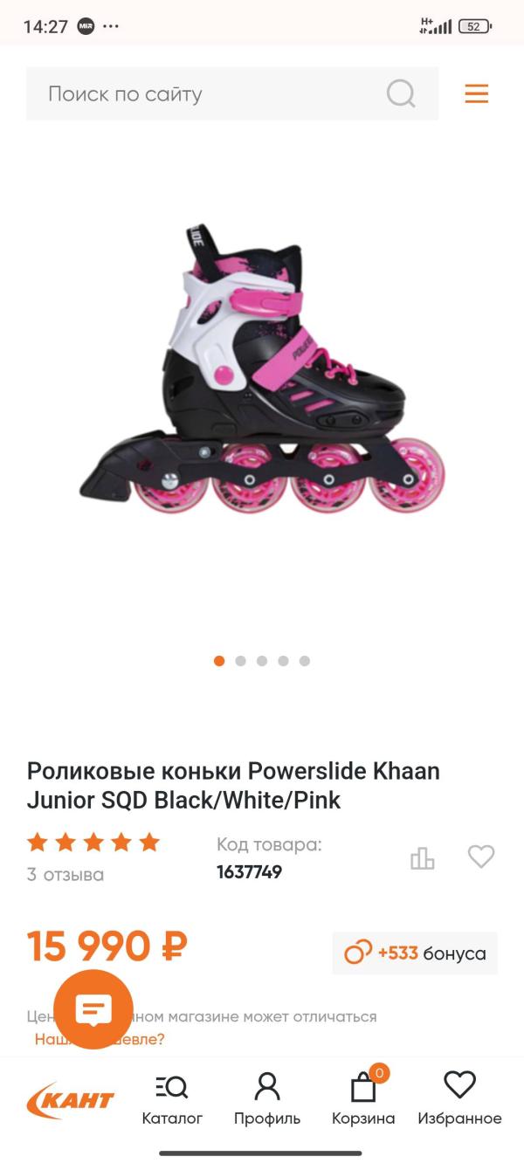Add product to comparison chart icon
This screenshot has height=1163, width=524.
(423, 858)
